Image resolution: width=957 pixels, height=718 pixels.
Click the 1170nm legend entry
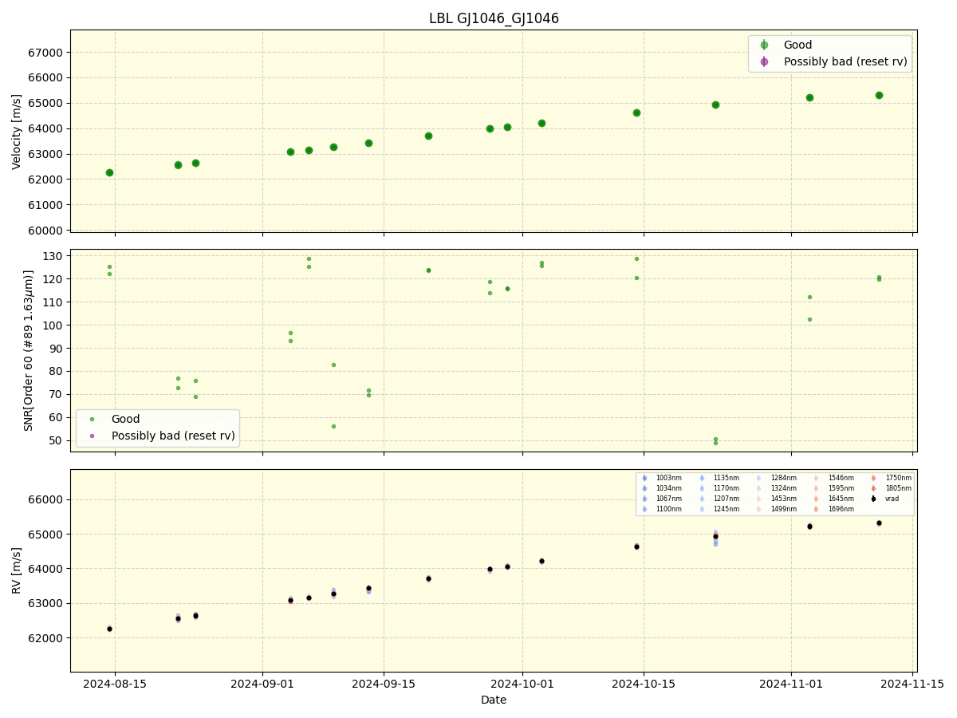pyautogui.click(x=719, y=488)
